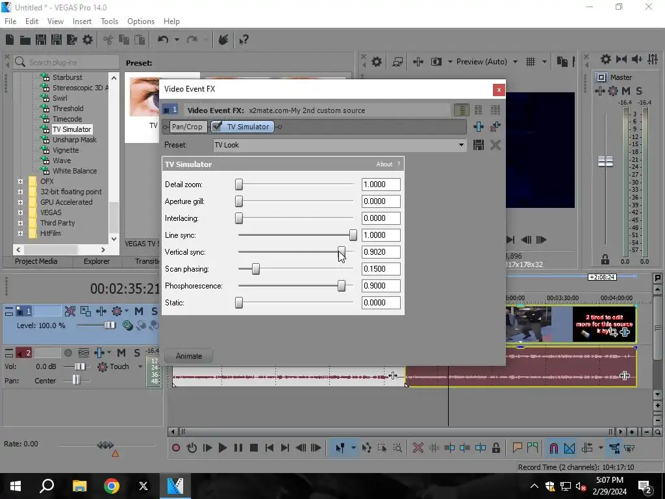Expand the Third Party folder

(x=20, y=223)
